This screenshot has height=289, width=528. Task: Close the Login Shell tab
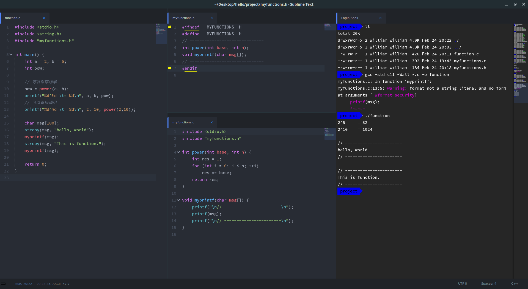coord(380,18)
